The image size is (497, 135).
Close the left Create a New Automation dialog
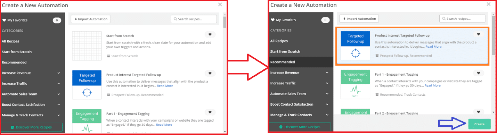click(x=220, y=4)
